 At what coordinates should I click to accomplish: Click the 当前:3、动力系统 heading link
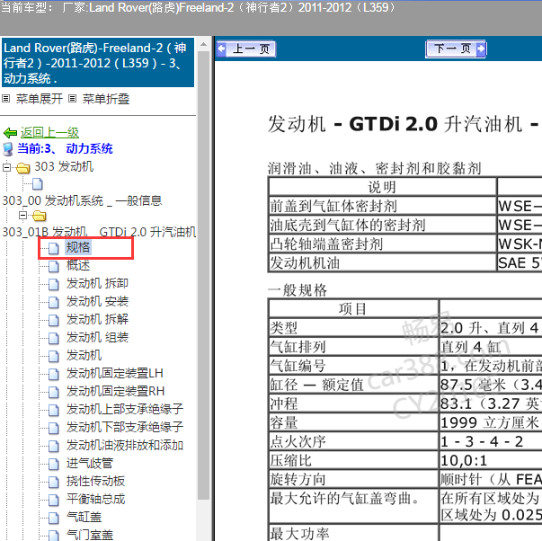point(65,148)
